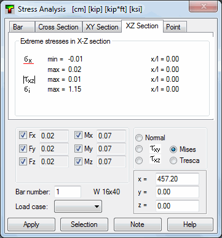Click the Apply button

point(31,224)
